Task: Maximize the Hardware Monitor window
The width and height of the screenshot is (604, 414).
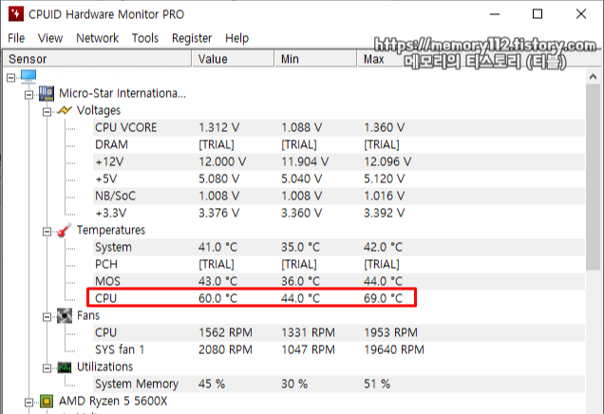Action: point(538,14)
